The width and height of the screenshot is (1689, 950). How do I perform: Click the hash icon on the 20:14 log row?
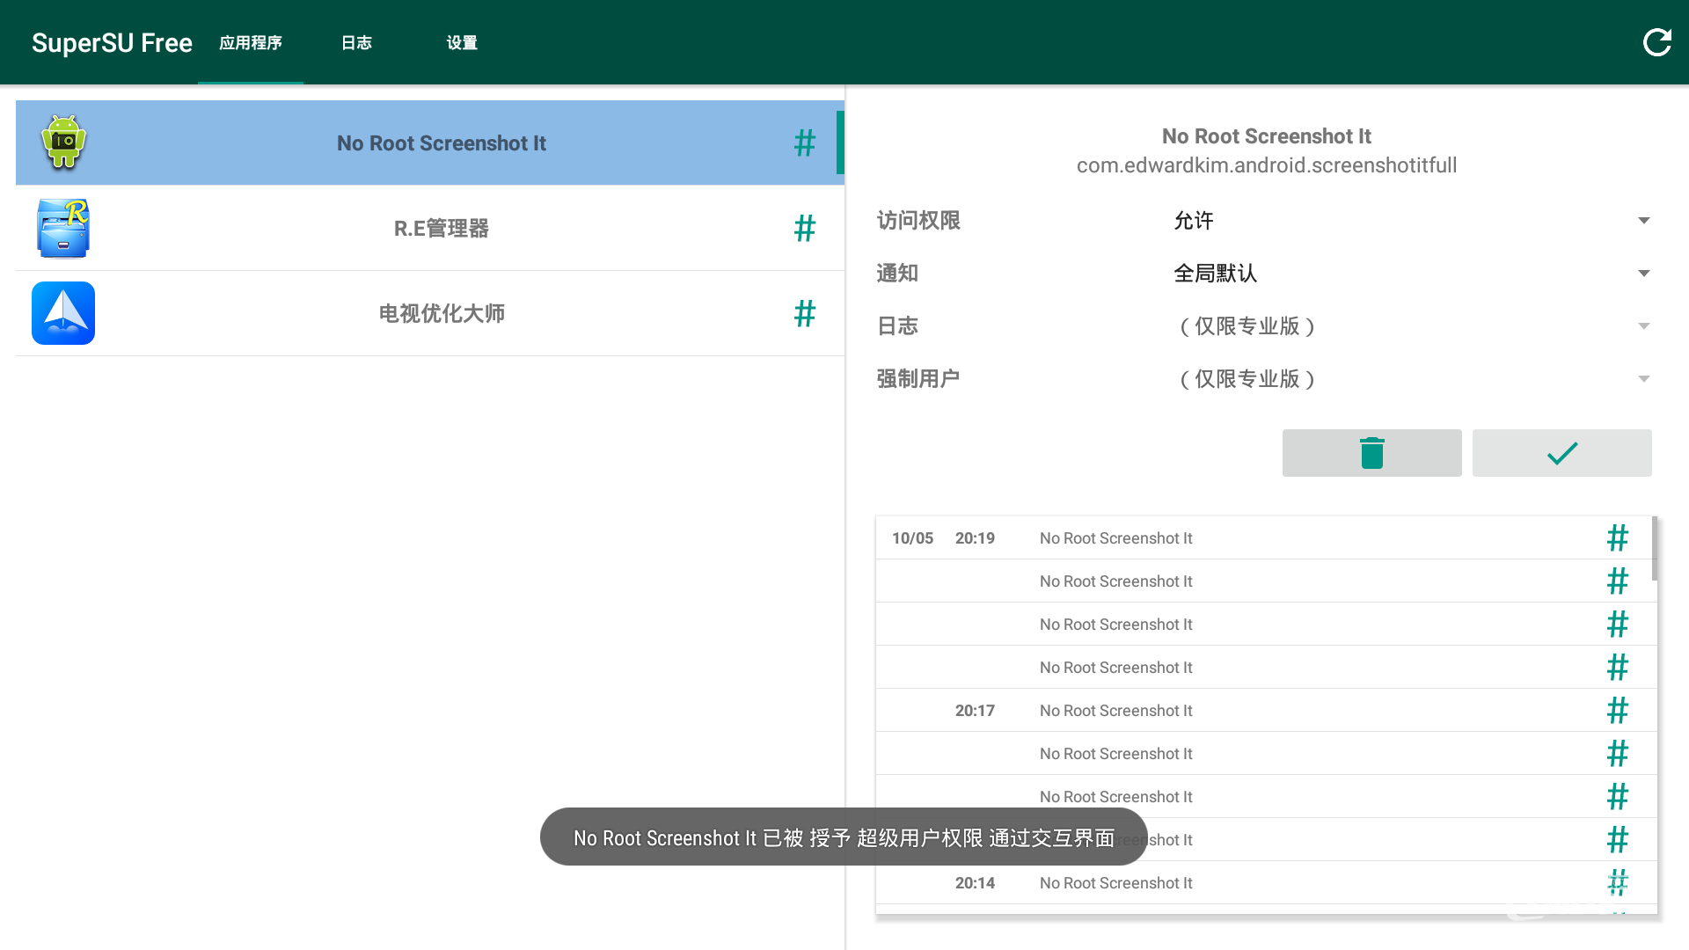click(x=1618, y=882)
